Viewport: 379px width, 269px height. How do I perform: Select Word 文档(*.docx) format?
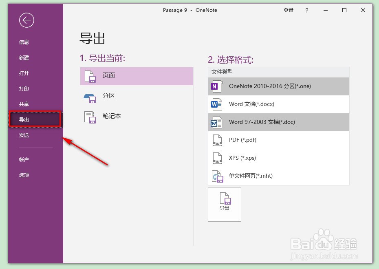(x=278, y=104)
